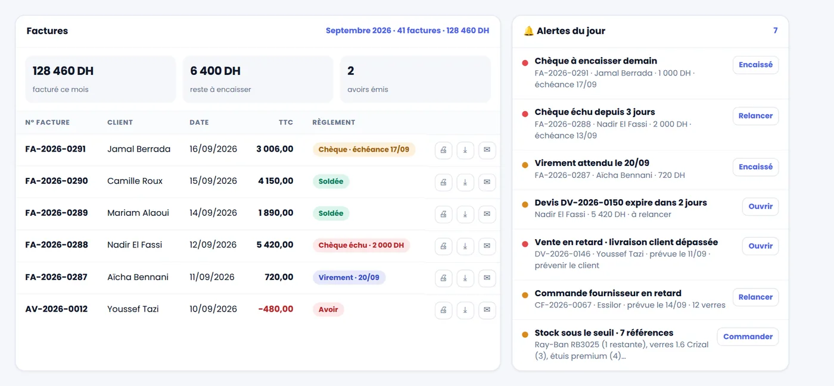Download invoice FA-2026-0290
Viewport: 834px width, 386px height.
[465, 182]
